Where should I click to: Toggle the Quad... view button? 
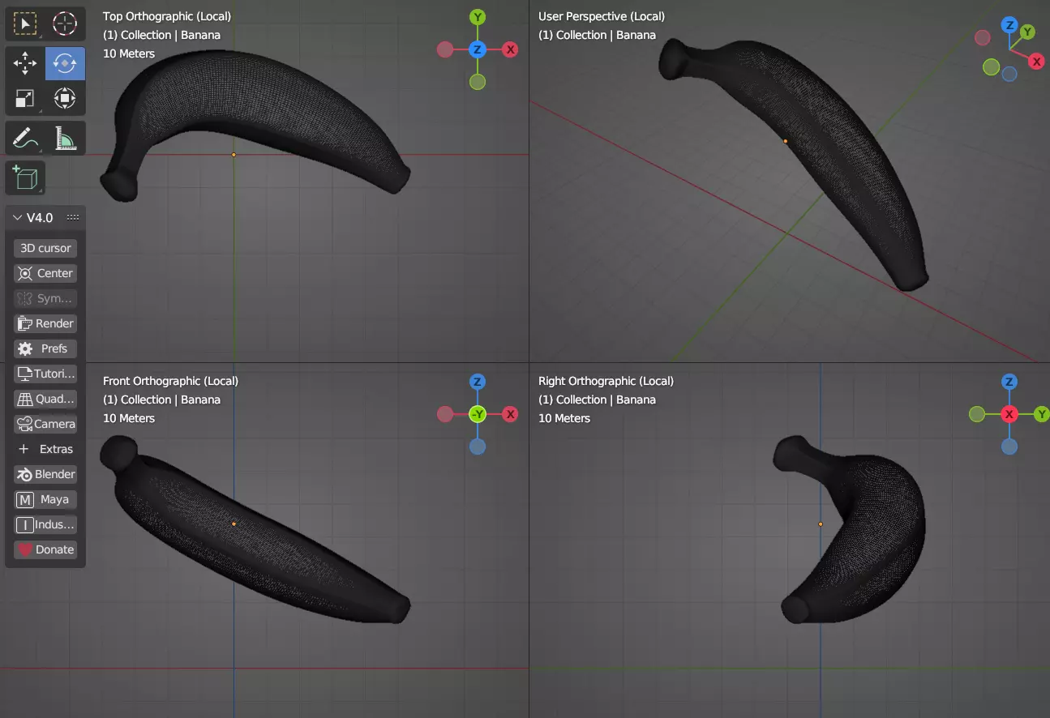point(45,399)
